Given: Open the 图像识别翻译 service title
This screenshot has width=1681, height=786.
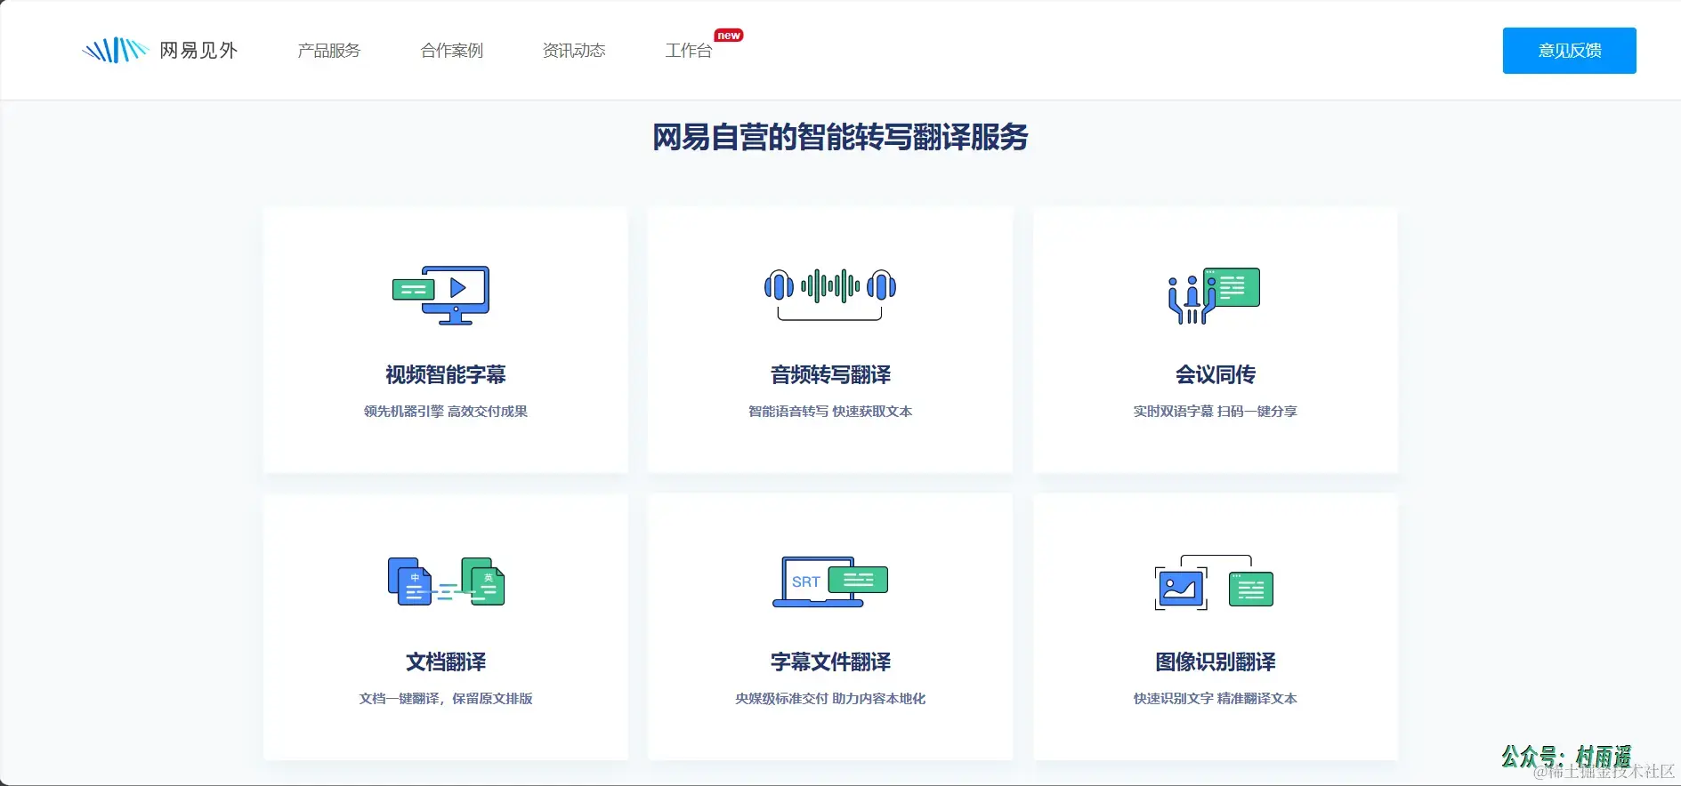Looking at the screenshot, I should (x=1215, y=662).
